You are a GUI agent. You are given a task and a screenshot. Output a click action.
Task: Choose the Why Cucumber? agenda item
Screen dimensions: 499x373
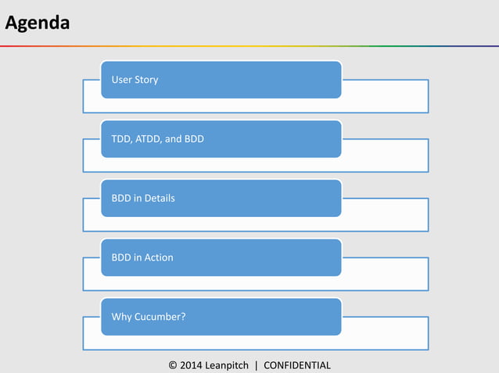(x=221, y=317)
